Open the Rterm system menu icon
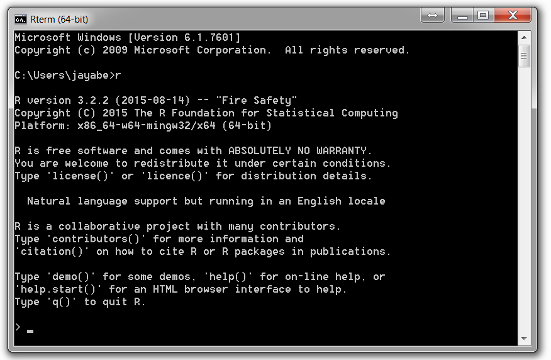 20,20
